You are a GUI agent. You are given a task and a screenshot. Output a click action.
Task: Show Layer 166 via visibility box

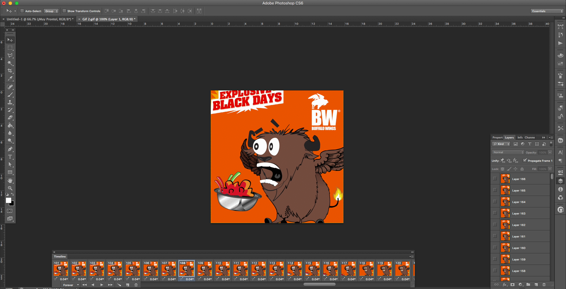click(495, 179)
